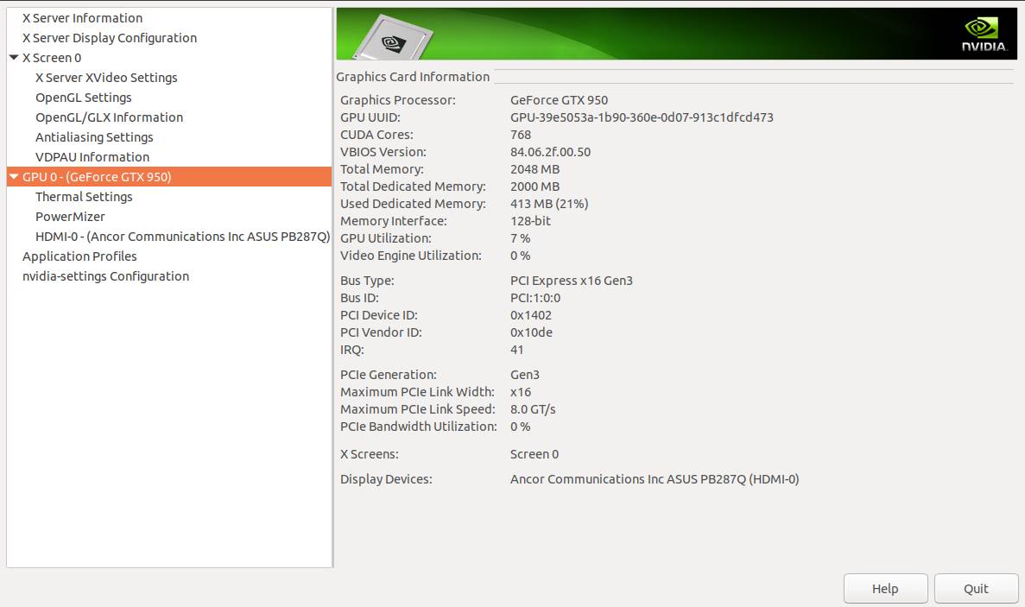Click IRQ value 41
The image size is (1025, 607).
point(516,350)
